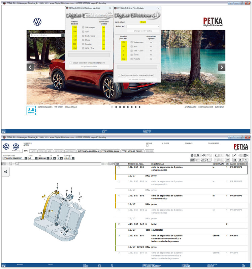Expand the Ano 2021 (M) dropdown

(x=48, y=158)
